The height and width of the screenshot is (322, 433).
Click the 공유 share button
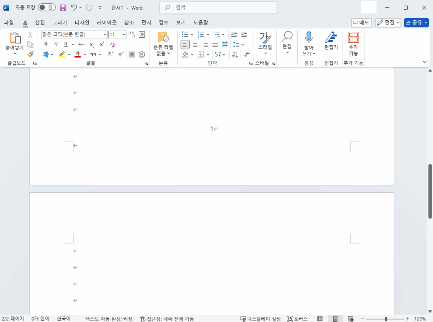click(416, 22)
